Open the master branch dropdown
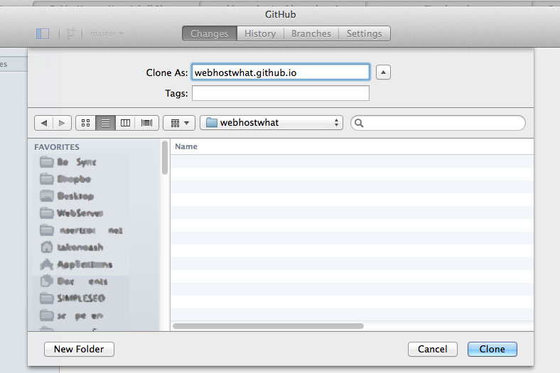The image size is (560, 373). (x=107, y=33)
